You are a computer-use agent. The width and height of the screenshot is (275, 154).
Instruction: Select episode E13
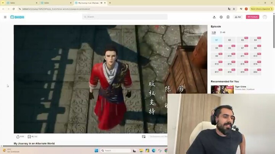(217, 64)
